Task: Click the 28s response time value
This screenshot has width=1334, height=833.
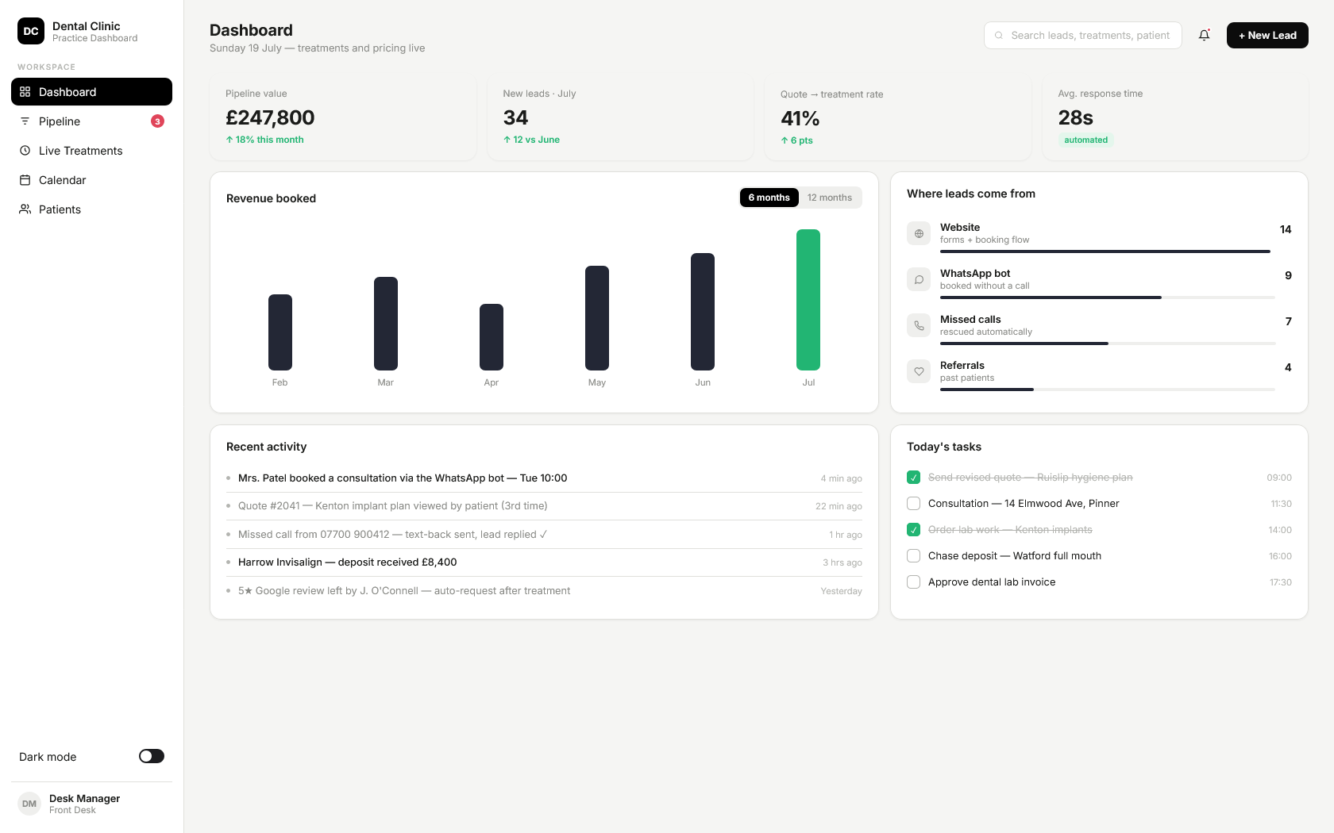Action: [1076, 117]
